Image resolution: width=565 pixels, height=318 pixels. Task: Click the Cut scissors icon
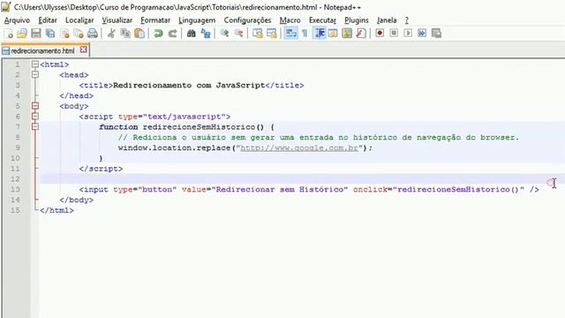111,34
